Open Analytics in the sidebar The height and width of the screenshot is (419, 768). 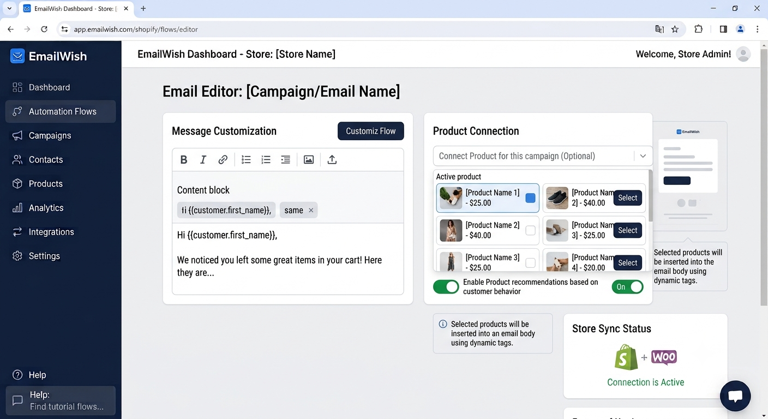click(61, 207)
